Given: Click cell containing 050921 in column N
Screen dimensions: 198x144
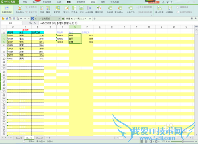Looking at the screenshot, I should point(63,35).
